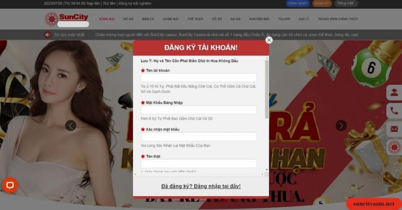Screen dimensions: 402x210
Task: Open the customer support agent icon
Action: [x=394, y=92]
